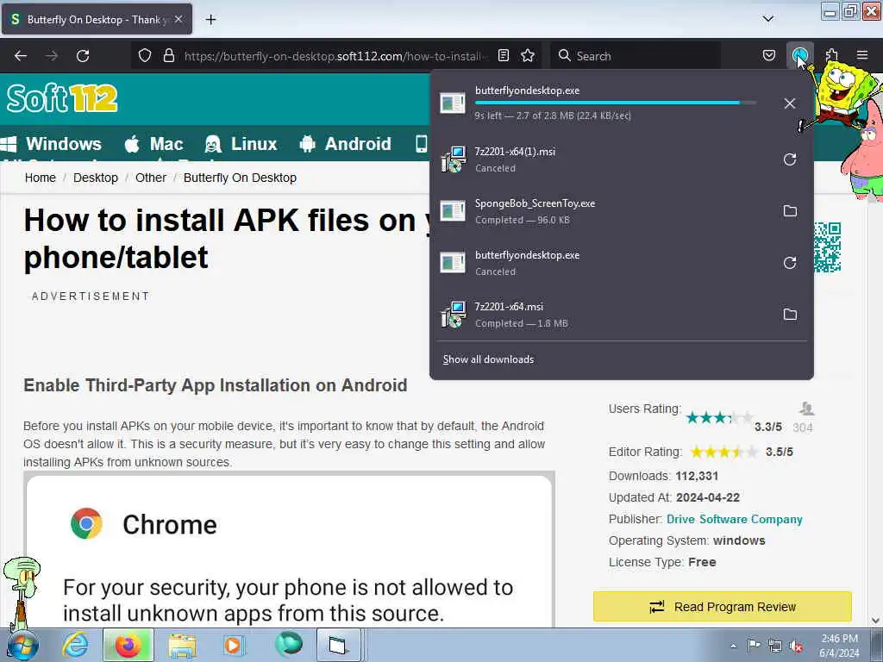Screen dimensions: 883x662
Task: Open a new tab with plus button
Action: [210, 20]
